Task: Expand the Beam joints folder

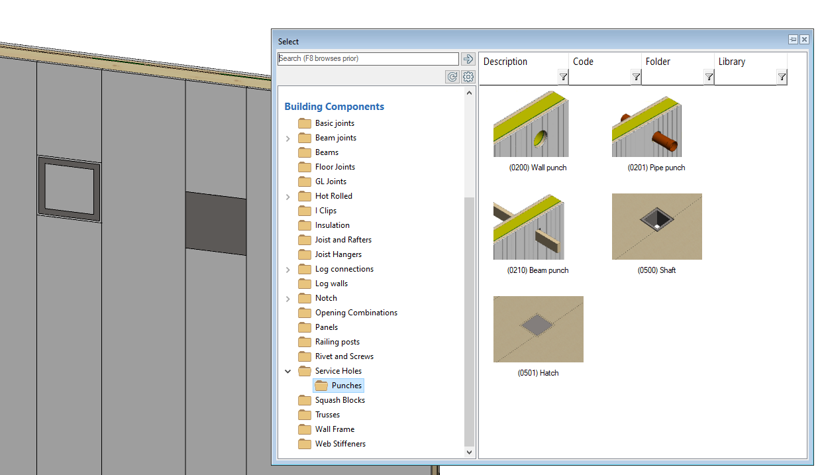Action: (x=287, y=138)
